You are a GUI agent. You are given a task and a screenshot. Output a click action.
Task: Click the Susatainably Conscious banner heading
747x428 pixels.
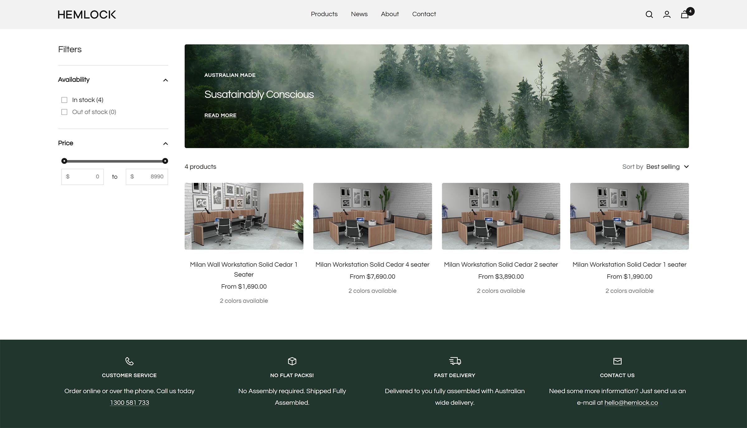pyautogui.click(x=259, y=95)
